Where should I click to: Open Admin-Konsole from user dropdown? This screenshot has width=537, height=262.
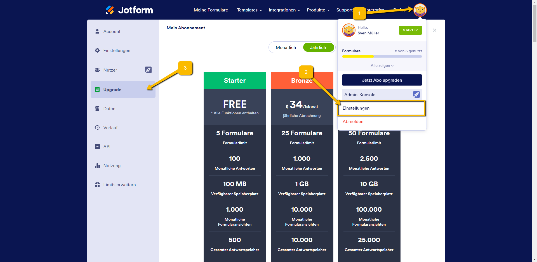pyautogui.click(x=382, y=95)
